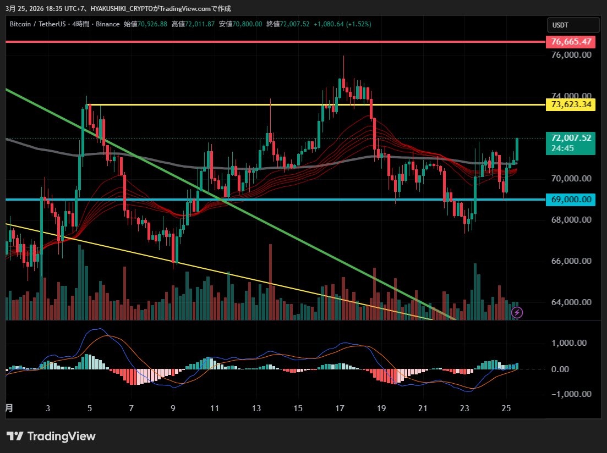Click the 24:45 candle countdown timer
The image size is (607, 453).
[x=562, y=148]
